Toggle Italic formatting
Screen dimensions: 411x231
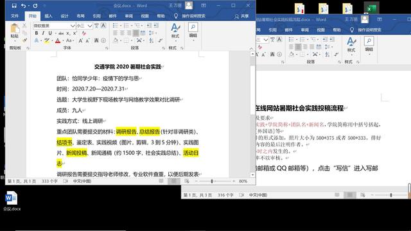pos(43,33)
